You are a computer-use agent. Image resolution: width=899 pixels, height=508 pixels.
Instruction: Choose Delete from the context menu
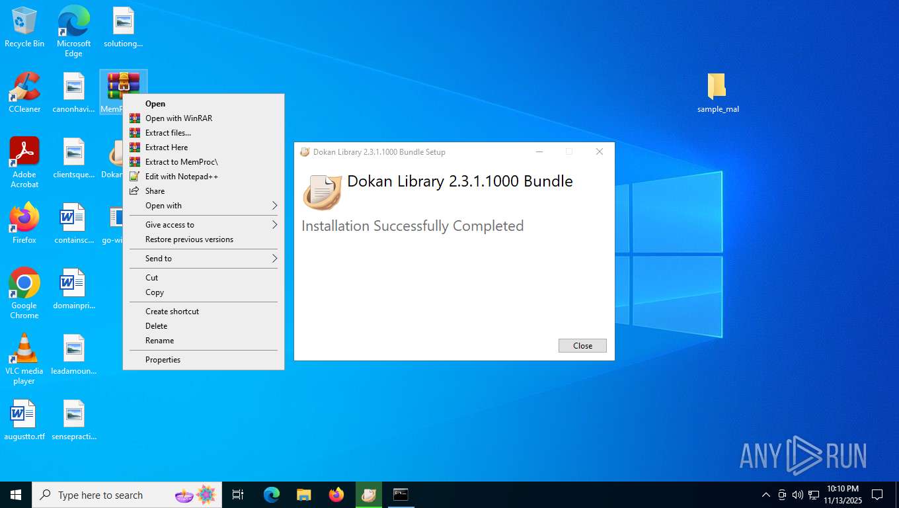tap(204, 326)
